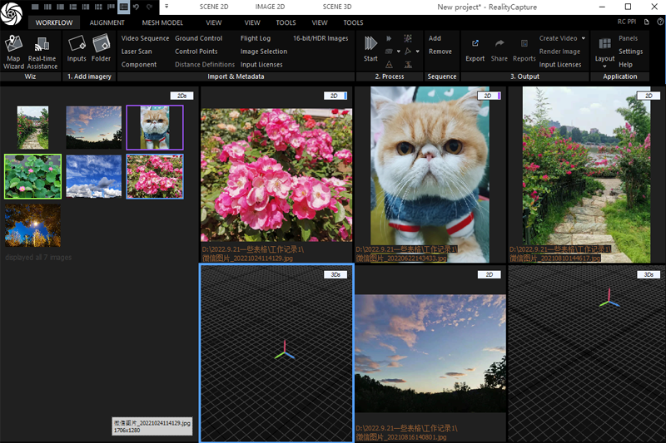This screenshot has width=666, height=443.
Task: Select the single-pane layout icon
Action: point(35,7)
